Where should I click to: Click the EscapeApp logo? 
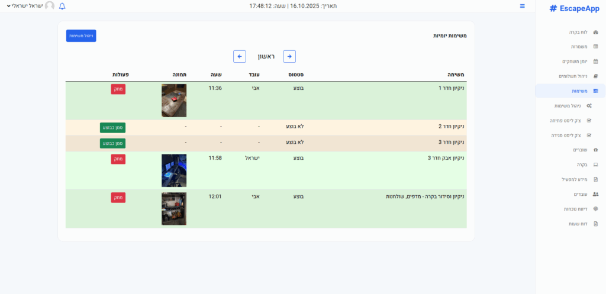point(574,8)
